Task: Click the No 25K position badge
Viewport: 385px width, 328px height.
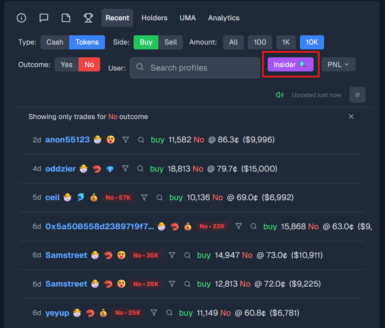Action: pos(128,313)
